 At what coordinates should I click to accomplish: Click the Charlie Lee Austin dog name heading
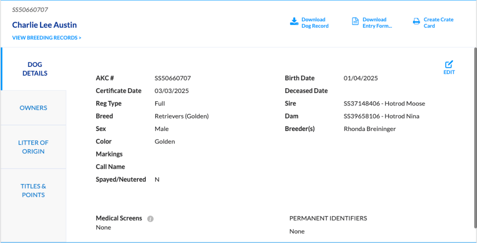(44, 25)
